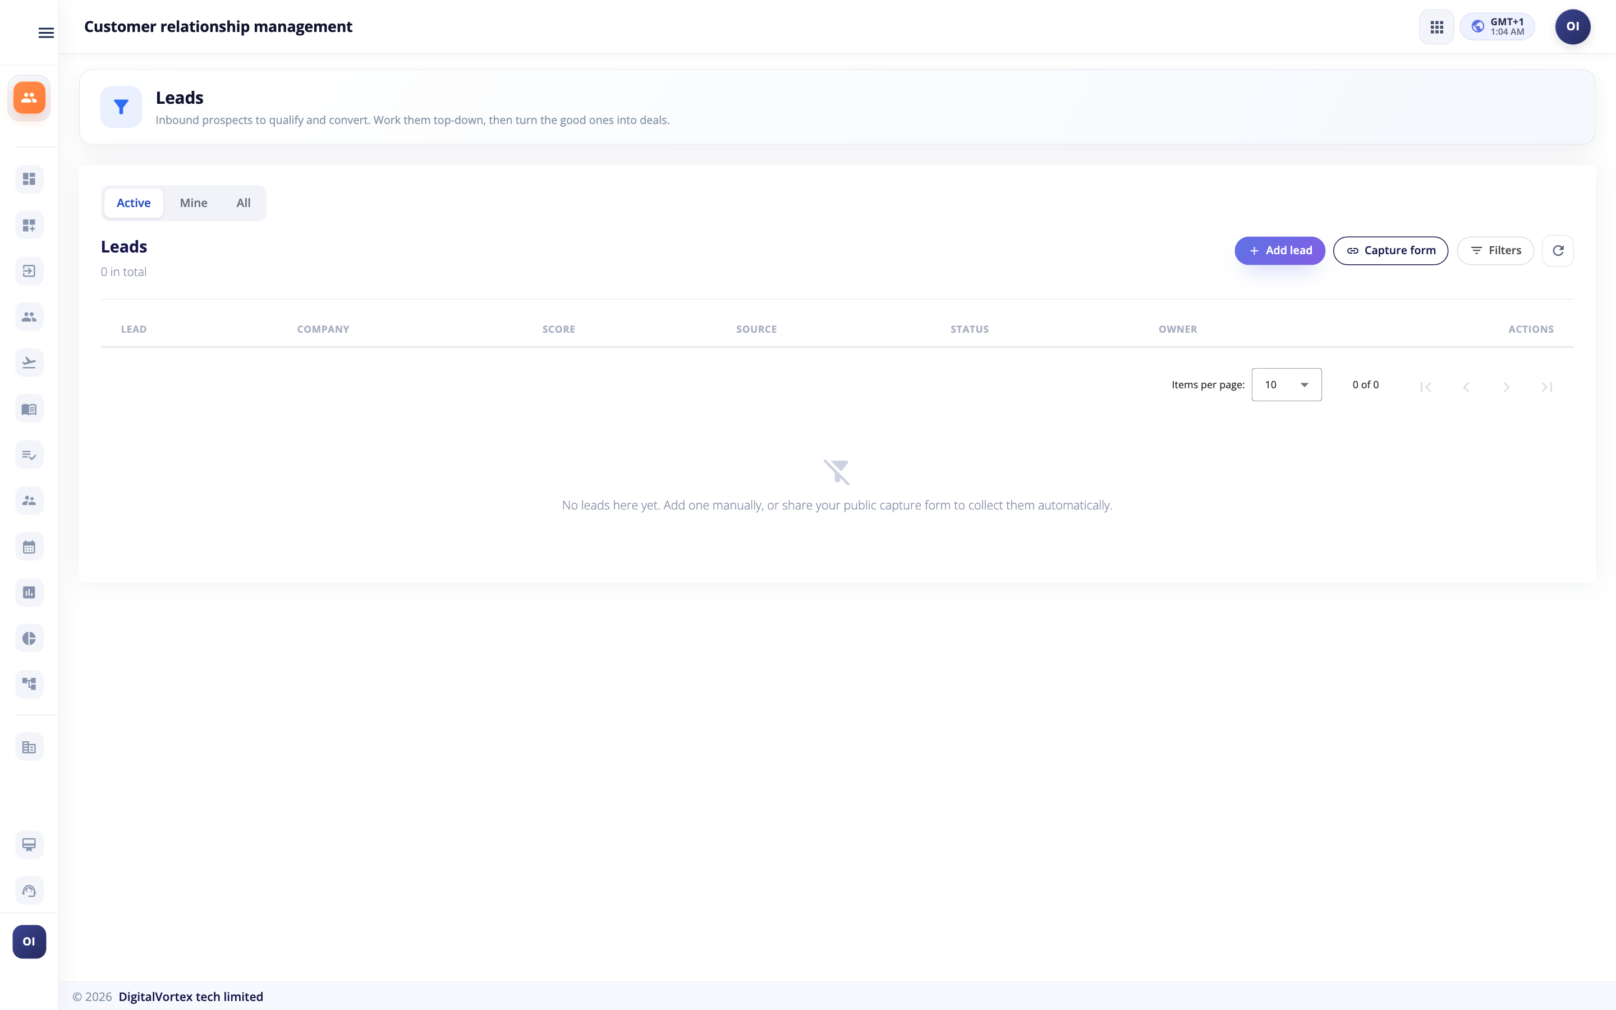Click the '0 in total' count text
The height and width of the screenshot is (1010, 1616).
[123, 272]
